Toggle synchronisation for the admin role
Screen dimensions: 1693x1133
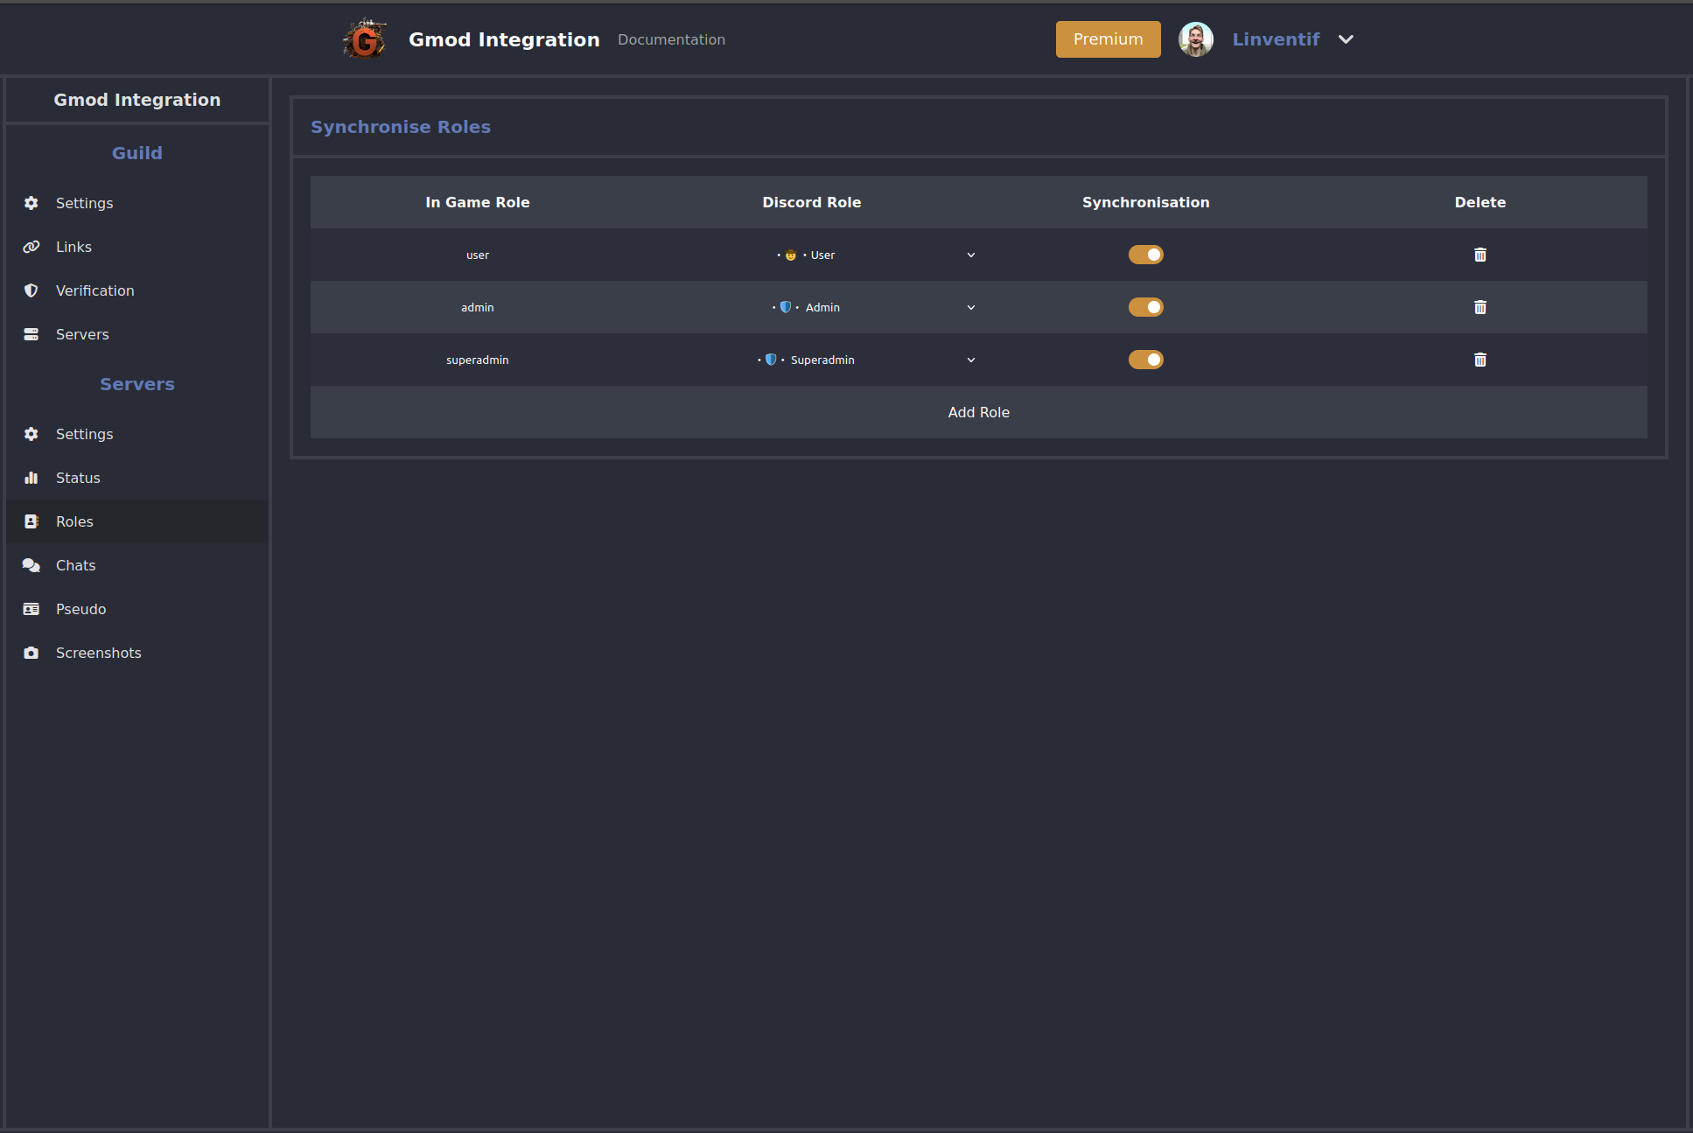(1146, 307)
